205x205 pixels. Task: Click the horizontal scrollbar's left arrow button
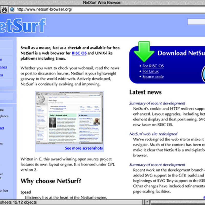point(147,202)
